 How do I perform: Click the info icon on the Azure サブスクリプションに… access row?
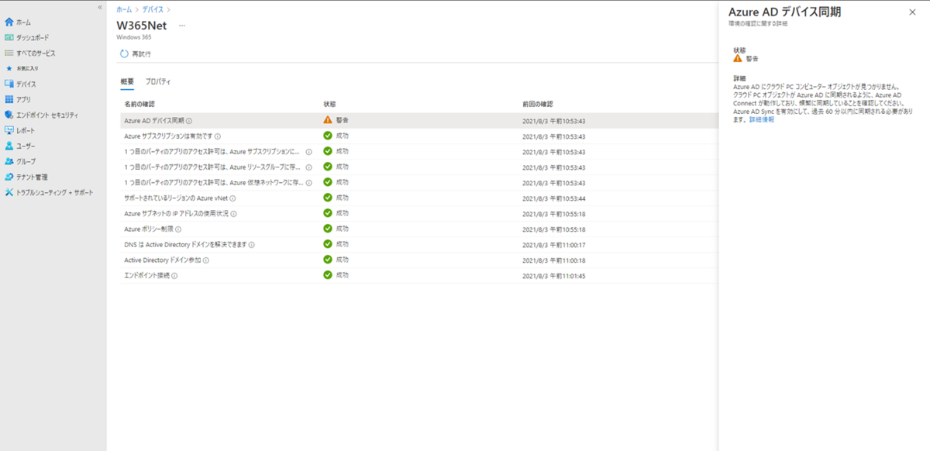(x=309, y=152)
